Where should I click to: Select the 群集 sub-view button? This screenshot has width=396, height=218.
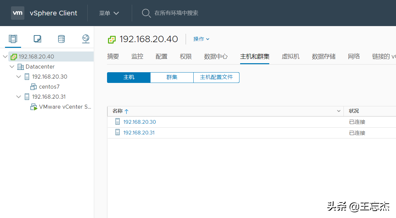coord(172,77)
